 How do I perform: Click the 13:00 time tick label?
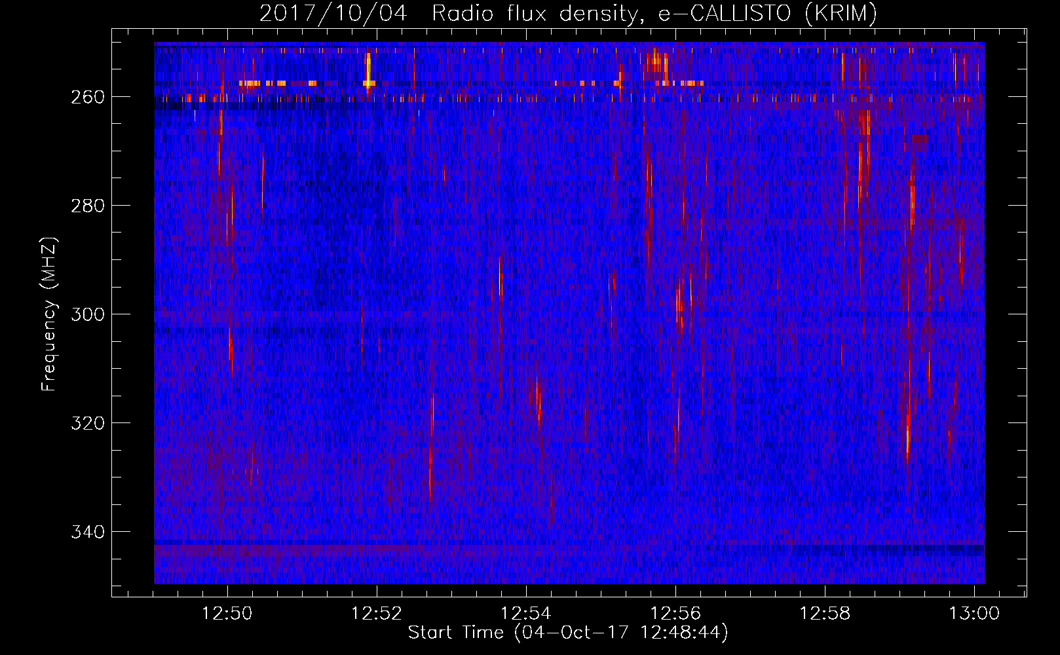click(x=974, y=614)
